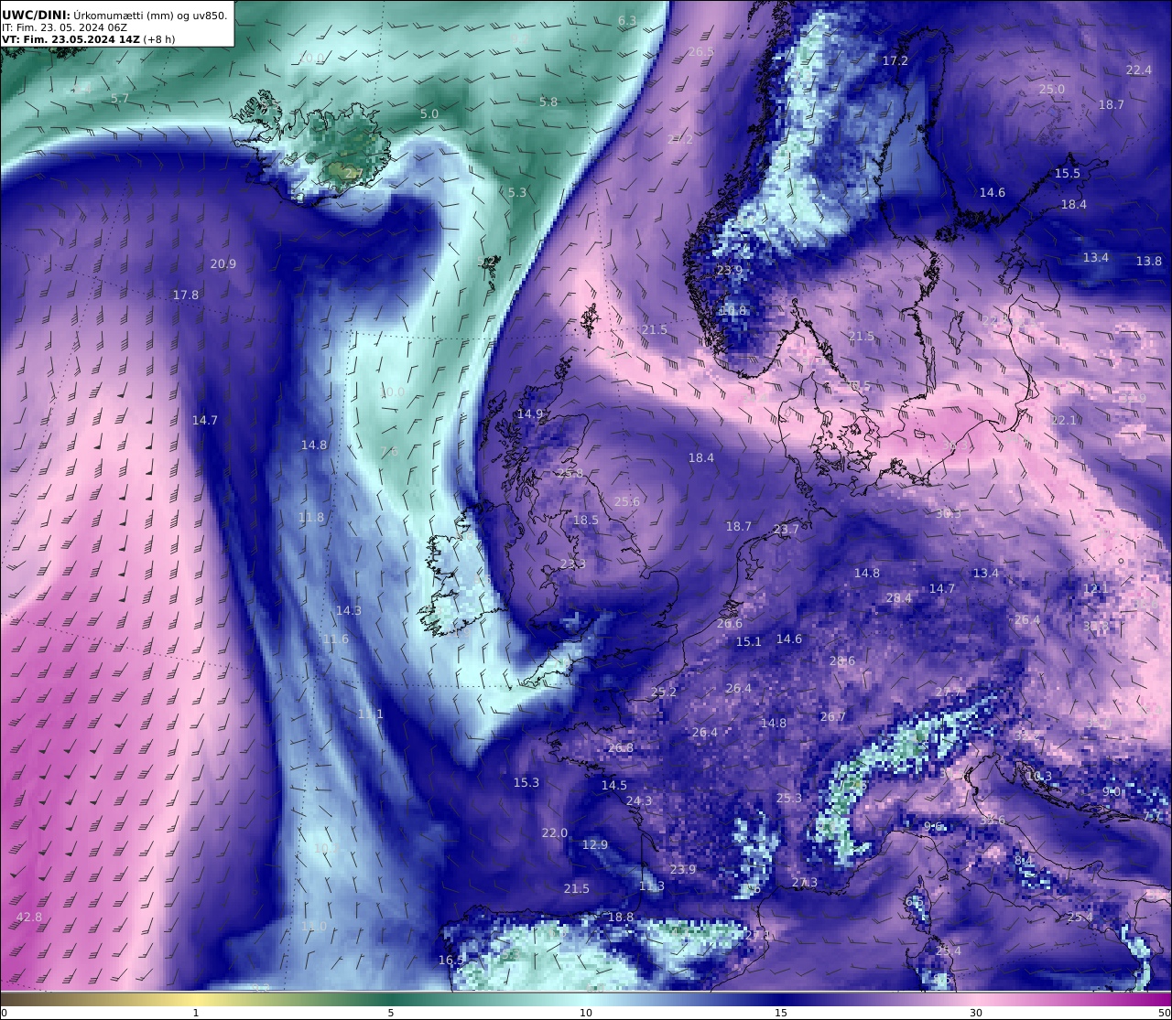The width and height of the screenshot is (1172, 1020).
Task: Click the 28.6 value on the map
Action: pyautogui.click(x=842, y=660)
